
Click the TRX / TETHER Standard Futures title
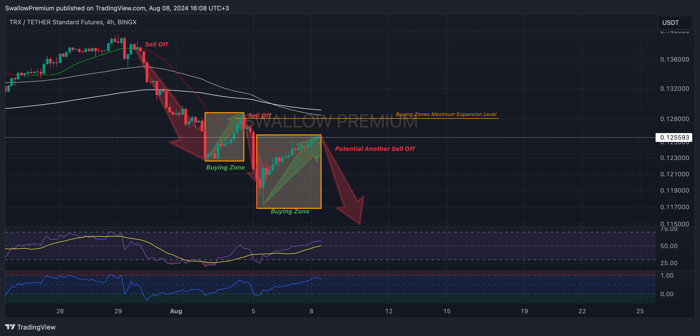tap(73, 22)
